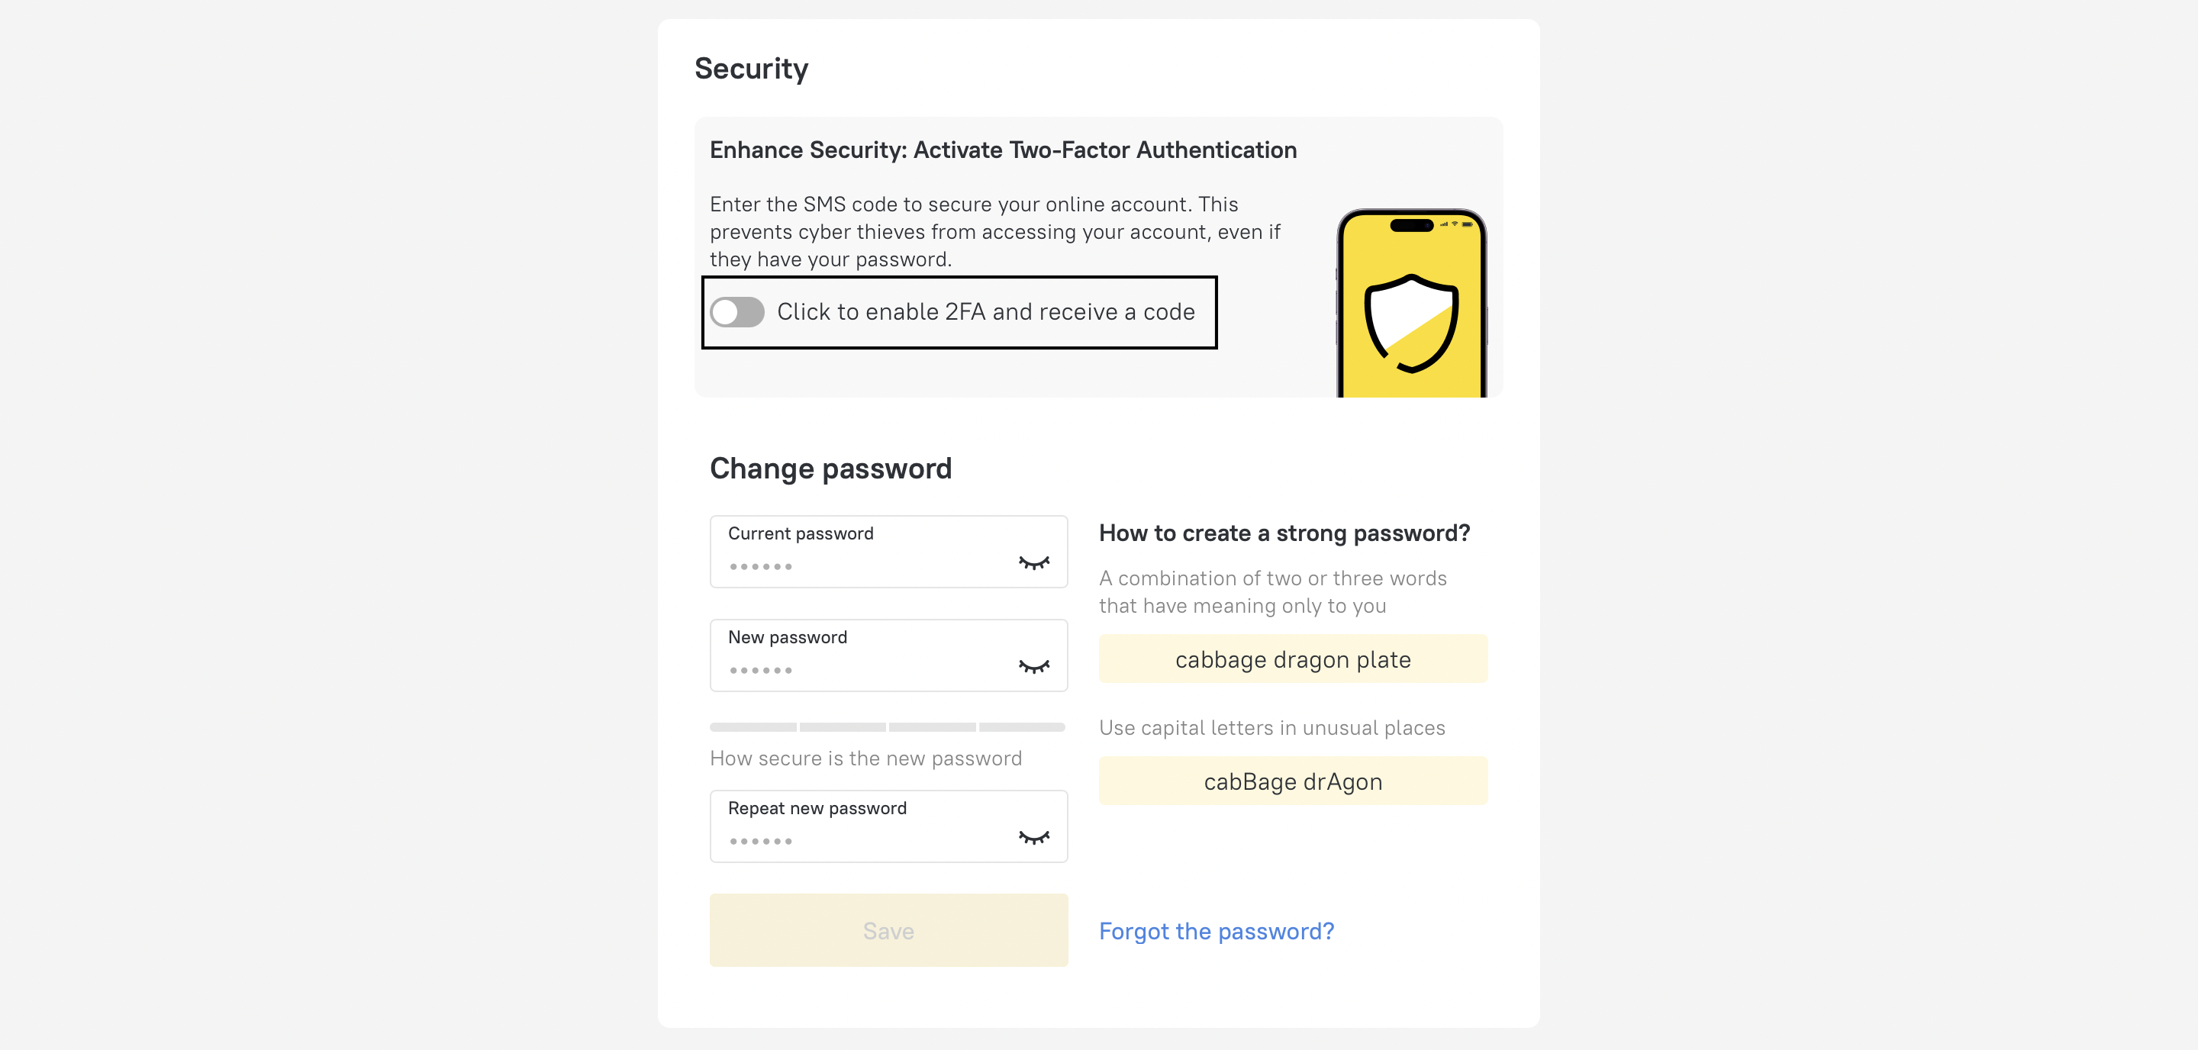The height and width of the screenshot is (1050, 2198).
Task: Click the 'Use capital letters in unusual places' tip
Action: [1271, 727]
